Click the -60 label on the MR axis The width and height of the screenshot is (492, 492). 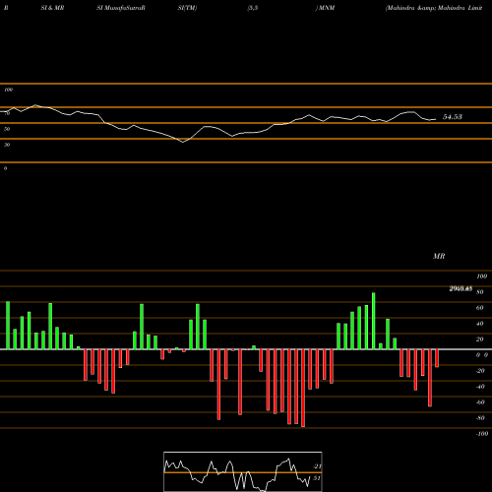coord(480,402)
